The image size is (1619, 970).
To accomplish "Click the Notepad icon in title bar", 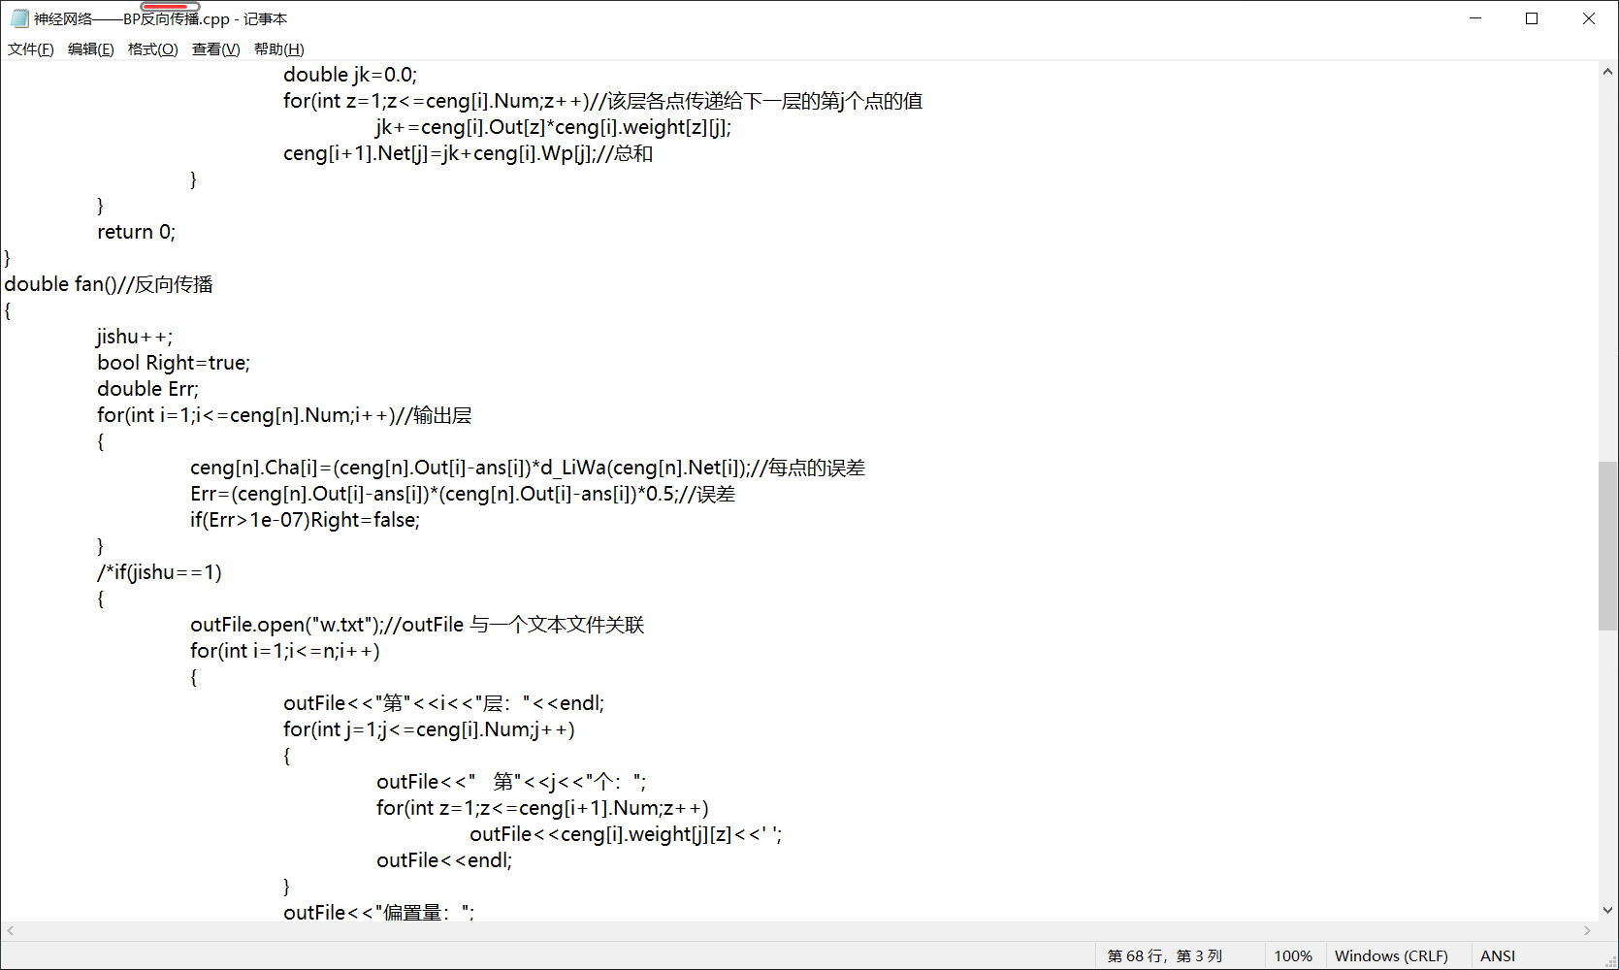I will click(x=19, y=18).
